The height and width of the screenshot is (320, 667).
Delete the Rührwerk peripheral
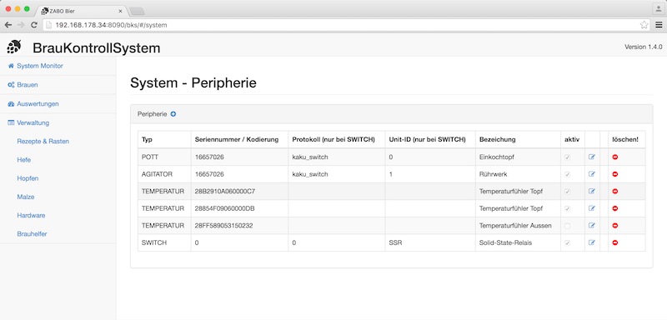pos(615,174)
